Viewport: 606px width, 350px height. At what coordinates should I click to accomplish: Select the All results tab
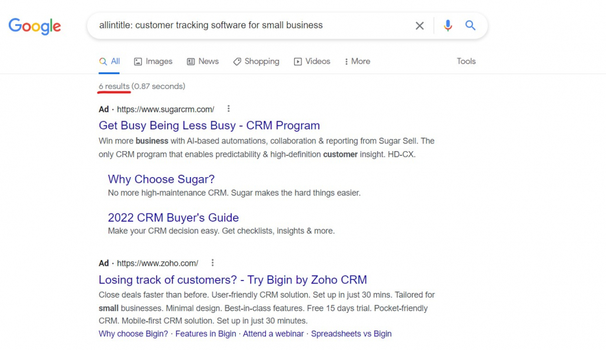[109, 61]
